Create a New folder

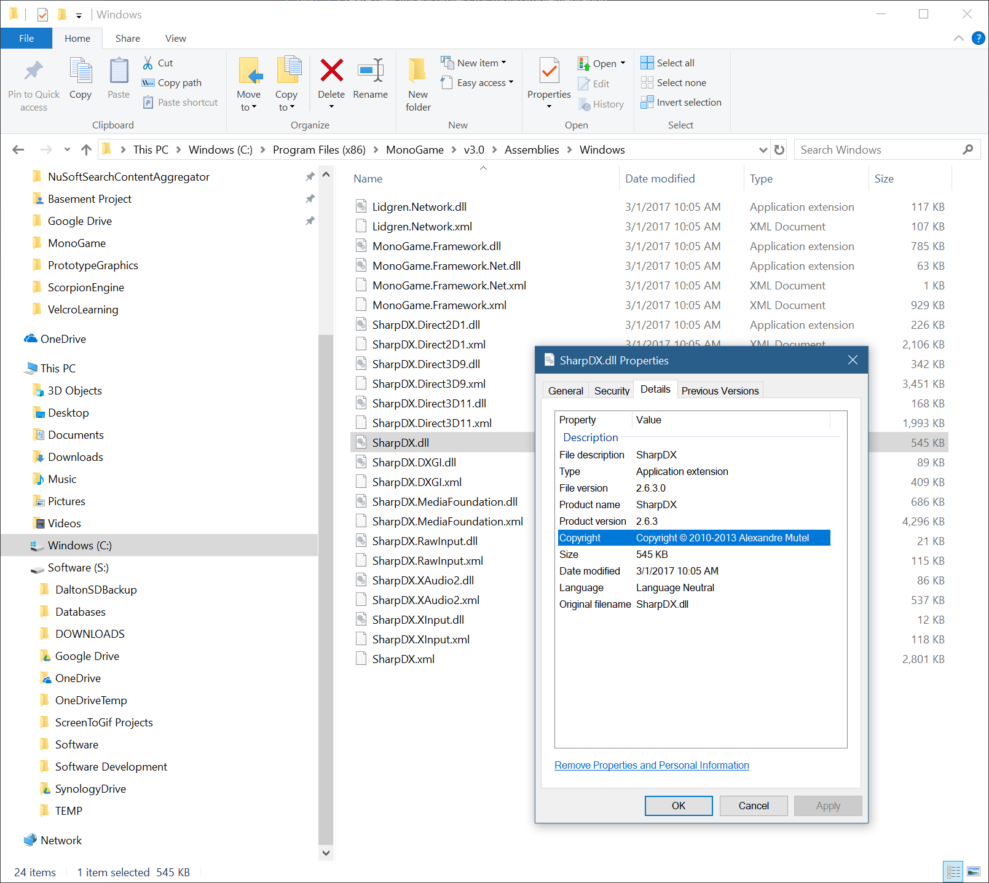417,84
